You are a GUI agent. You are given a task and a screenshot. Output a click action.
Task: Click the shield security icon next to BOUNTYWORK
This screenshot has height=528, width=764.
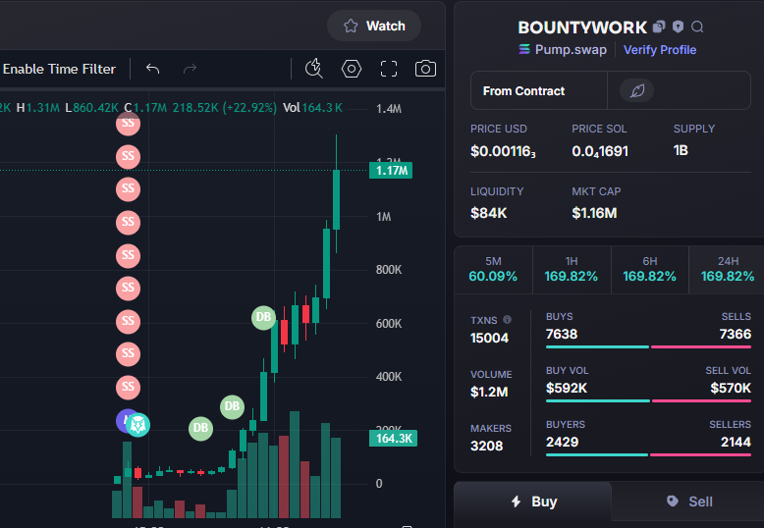pos(678,26)
